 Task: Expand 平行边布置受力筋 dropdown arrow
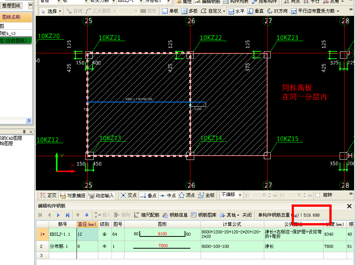tap(338, 11)
